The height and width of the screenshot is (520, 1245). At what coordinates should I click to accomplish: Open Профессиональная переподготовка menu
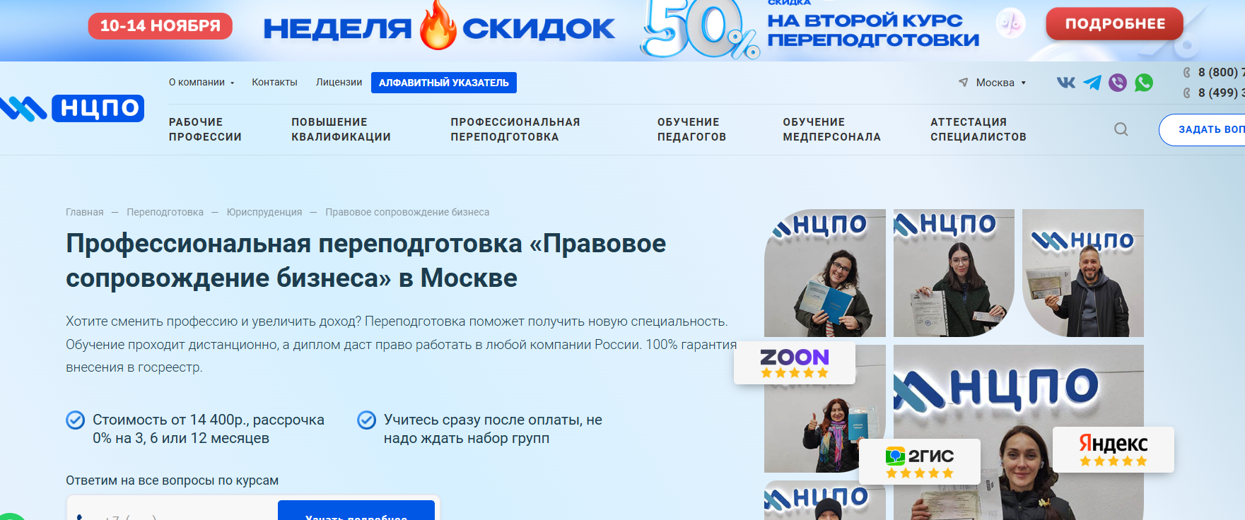[515, 129]
